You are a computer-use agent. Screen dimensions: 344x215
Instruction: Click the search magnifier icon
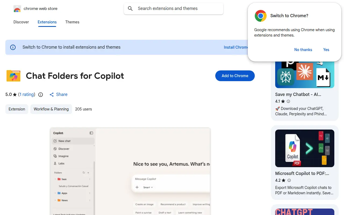(x=130, y=9)
